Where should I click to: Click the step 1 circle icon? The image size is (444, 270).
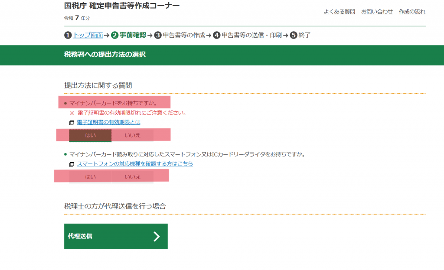(x=68, y=35)
